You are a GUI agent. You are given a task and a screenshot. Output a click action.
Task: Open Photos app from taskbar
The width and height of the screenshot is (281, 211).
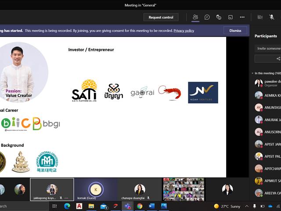[x=164, y=206]
